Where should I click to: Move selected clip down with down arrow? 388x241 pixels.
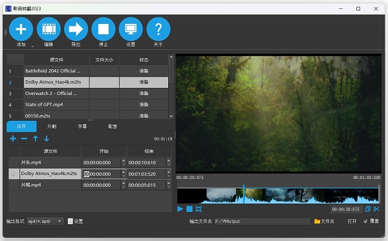[x=47, y=139]
